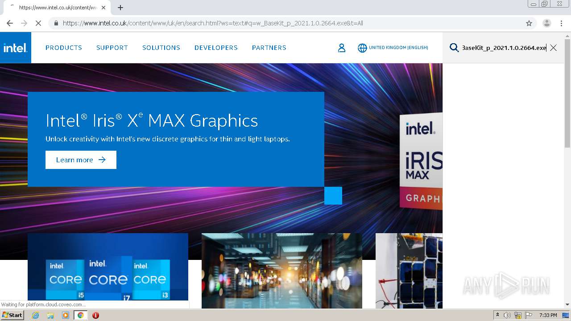Open the PARTNERS menu
Screen dimensions: 571x321
pyautogui.click(x=269, y=48)
